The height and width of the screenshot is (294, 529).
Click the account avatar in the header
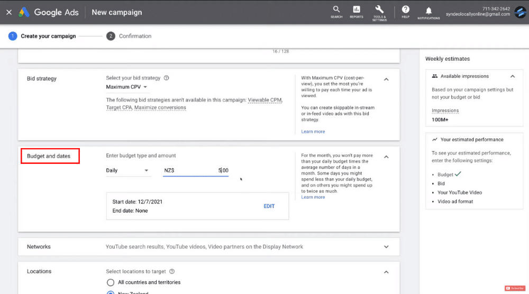[x=520, y=12]
